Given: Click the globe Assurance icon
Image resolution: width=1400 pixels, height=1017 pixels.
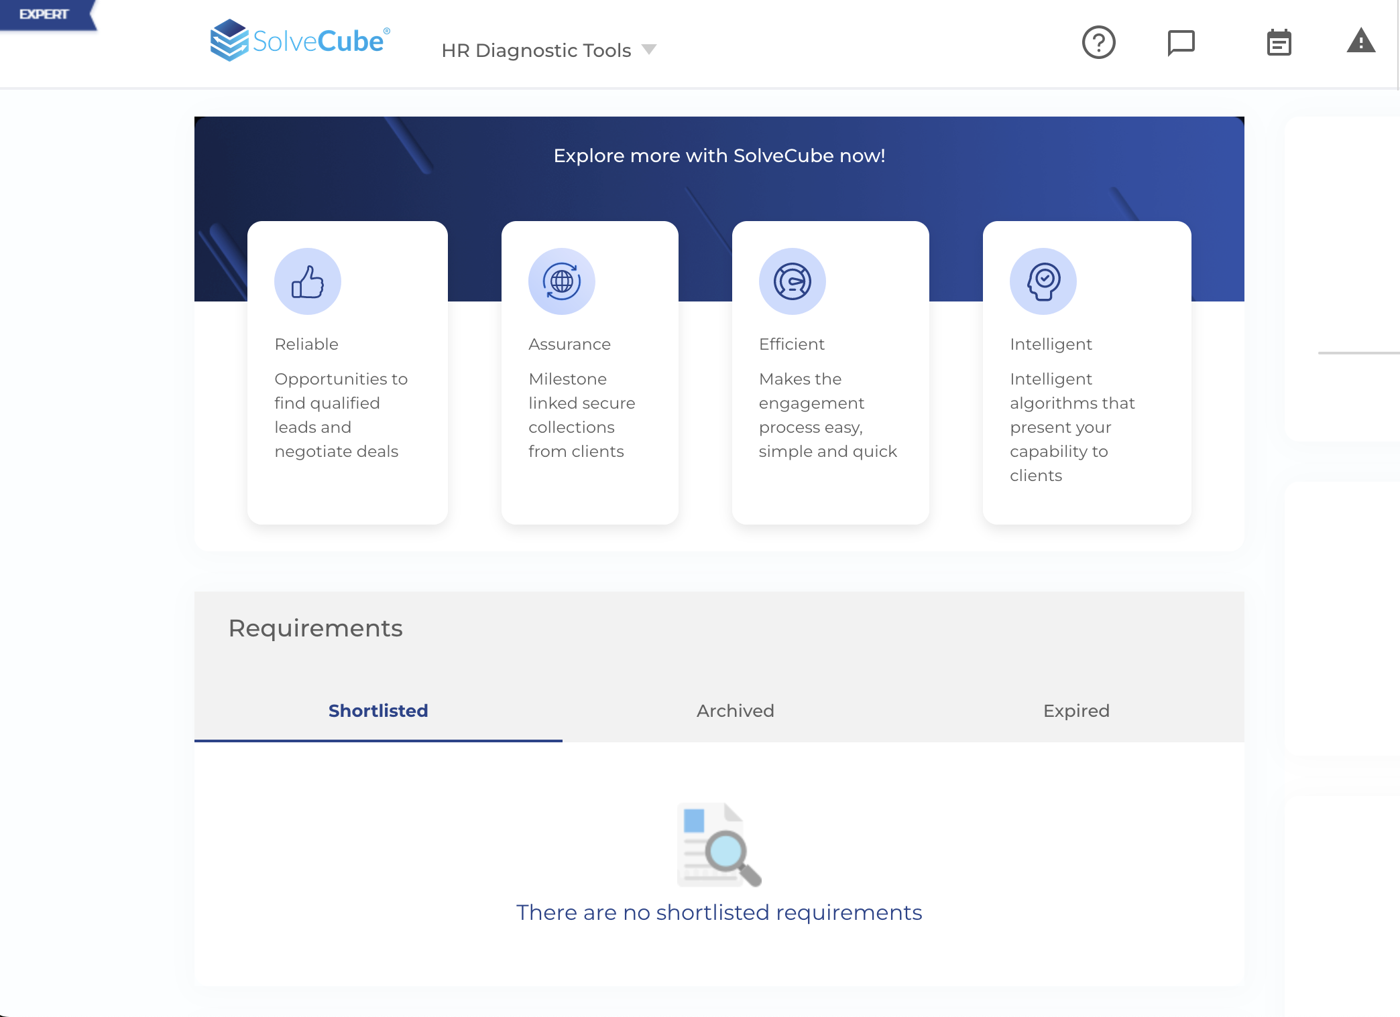Looking at the screenshot, I should point(561,281).
